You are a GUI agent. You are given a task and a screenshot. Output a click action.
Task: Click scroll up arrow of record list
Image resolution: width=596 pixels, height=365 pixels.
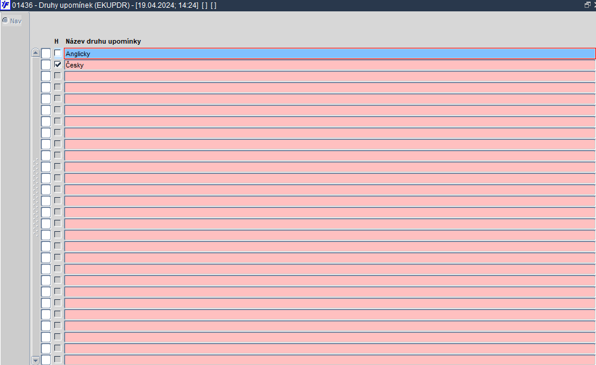[x=35, y=53]
